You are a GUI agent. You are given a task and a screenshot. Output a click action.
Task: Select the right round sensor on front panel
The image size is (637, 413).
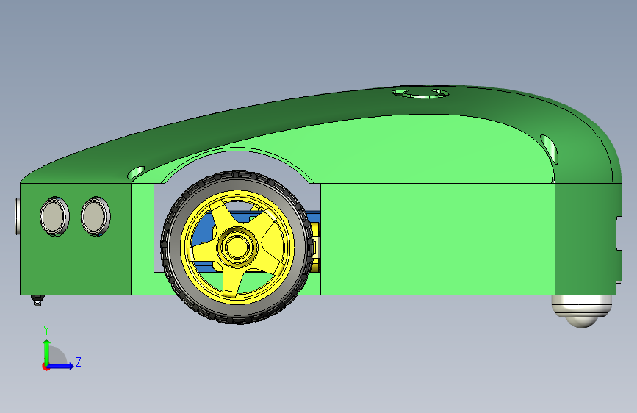pyautogui.click(x=96, y=216)
